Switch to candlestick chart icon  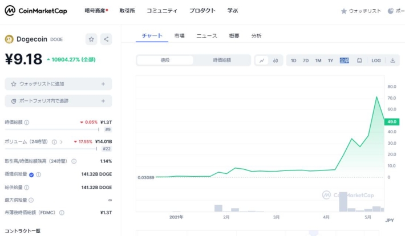pyautogui.click(x=276, y=60)
